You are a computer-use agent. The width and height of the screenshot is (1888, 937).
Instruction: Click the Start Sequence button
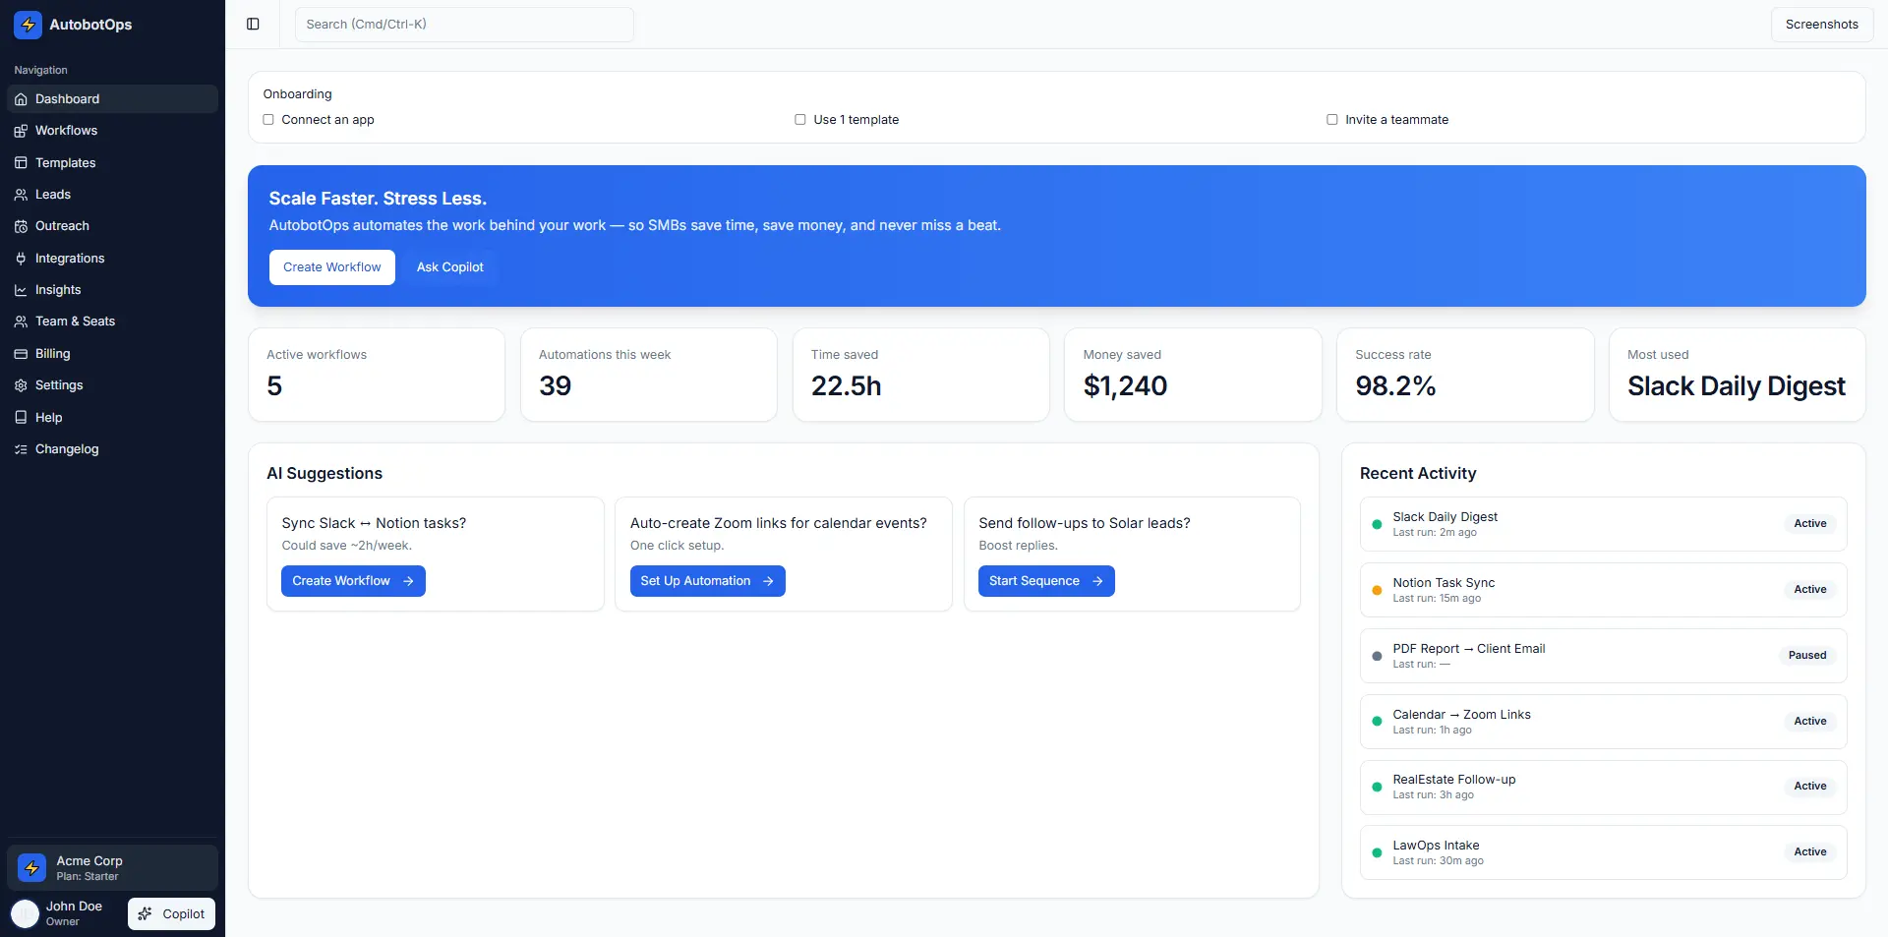tap(1046, 581)
